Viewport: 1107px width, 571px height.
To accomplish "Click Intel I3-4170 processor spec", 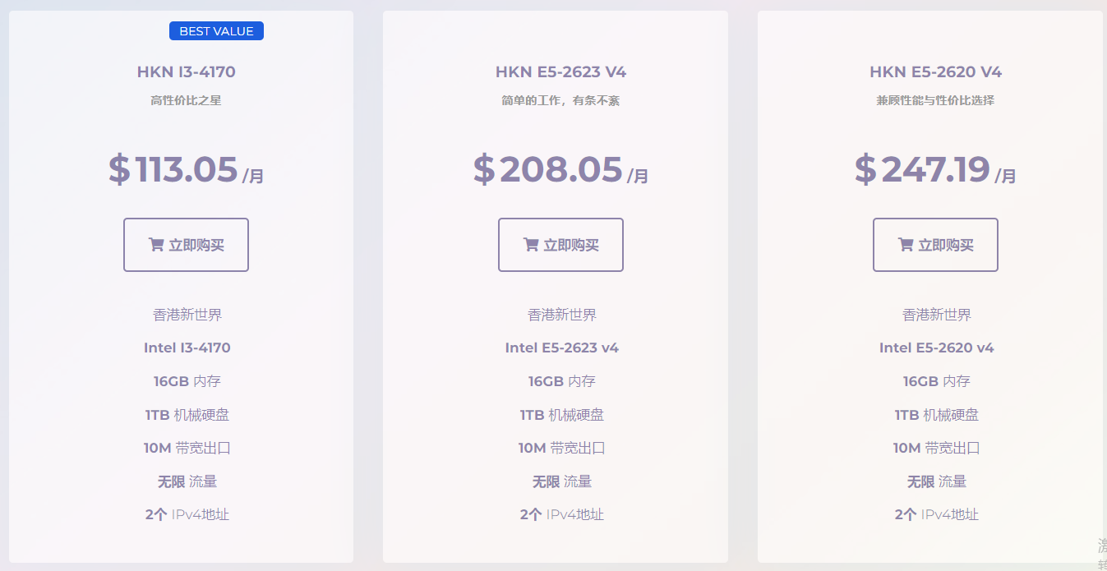I will 187,348.
